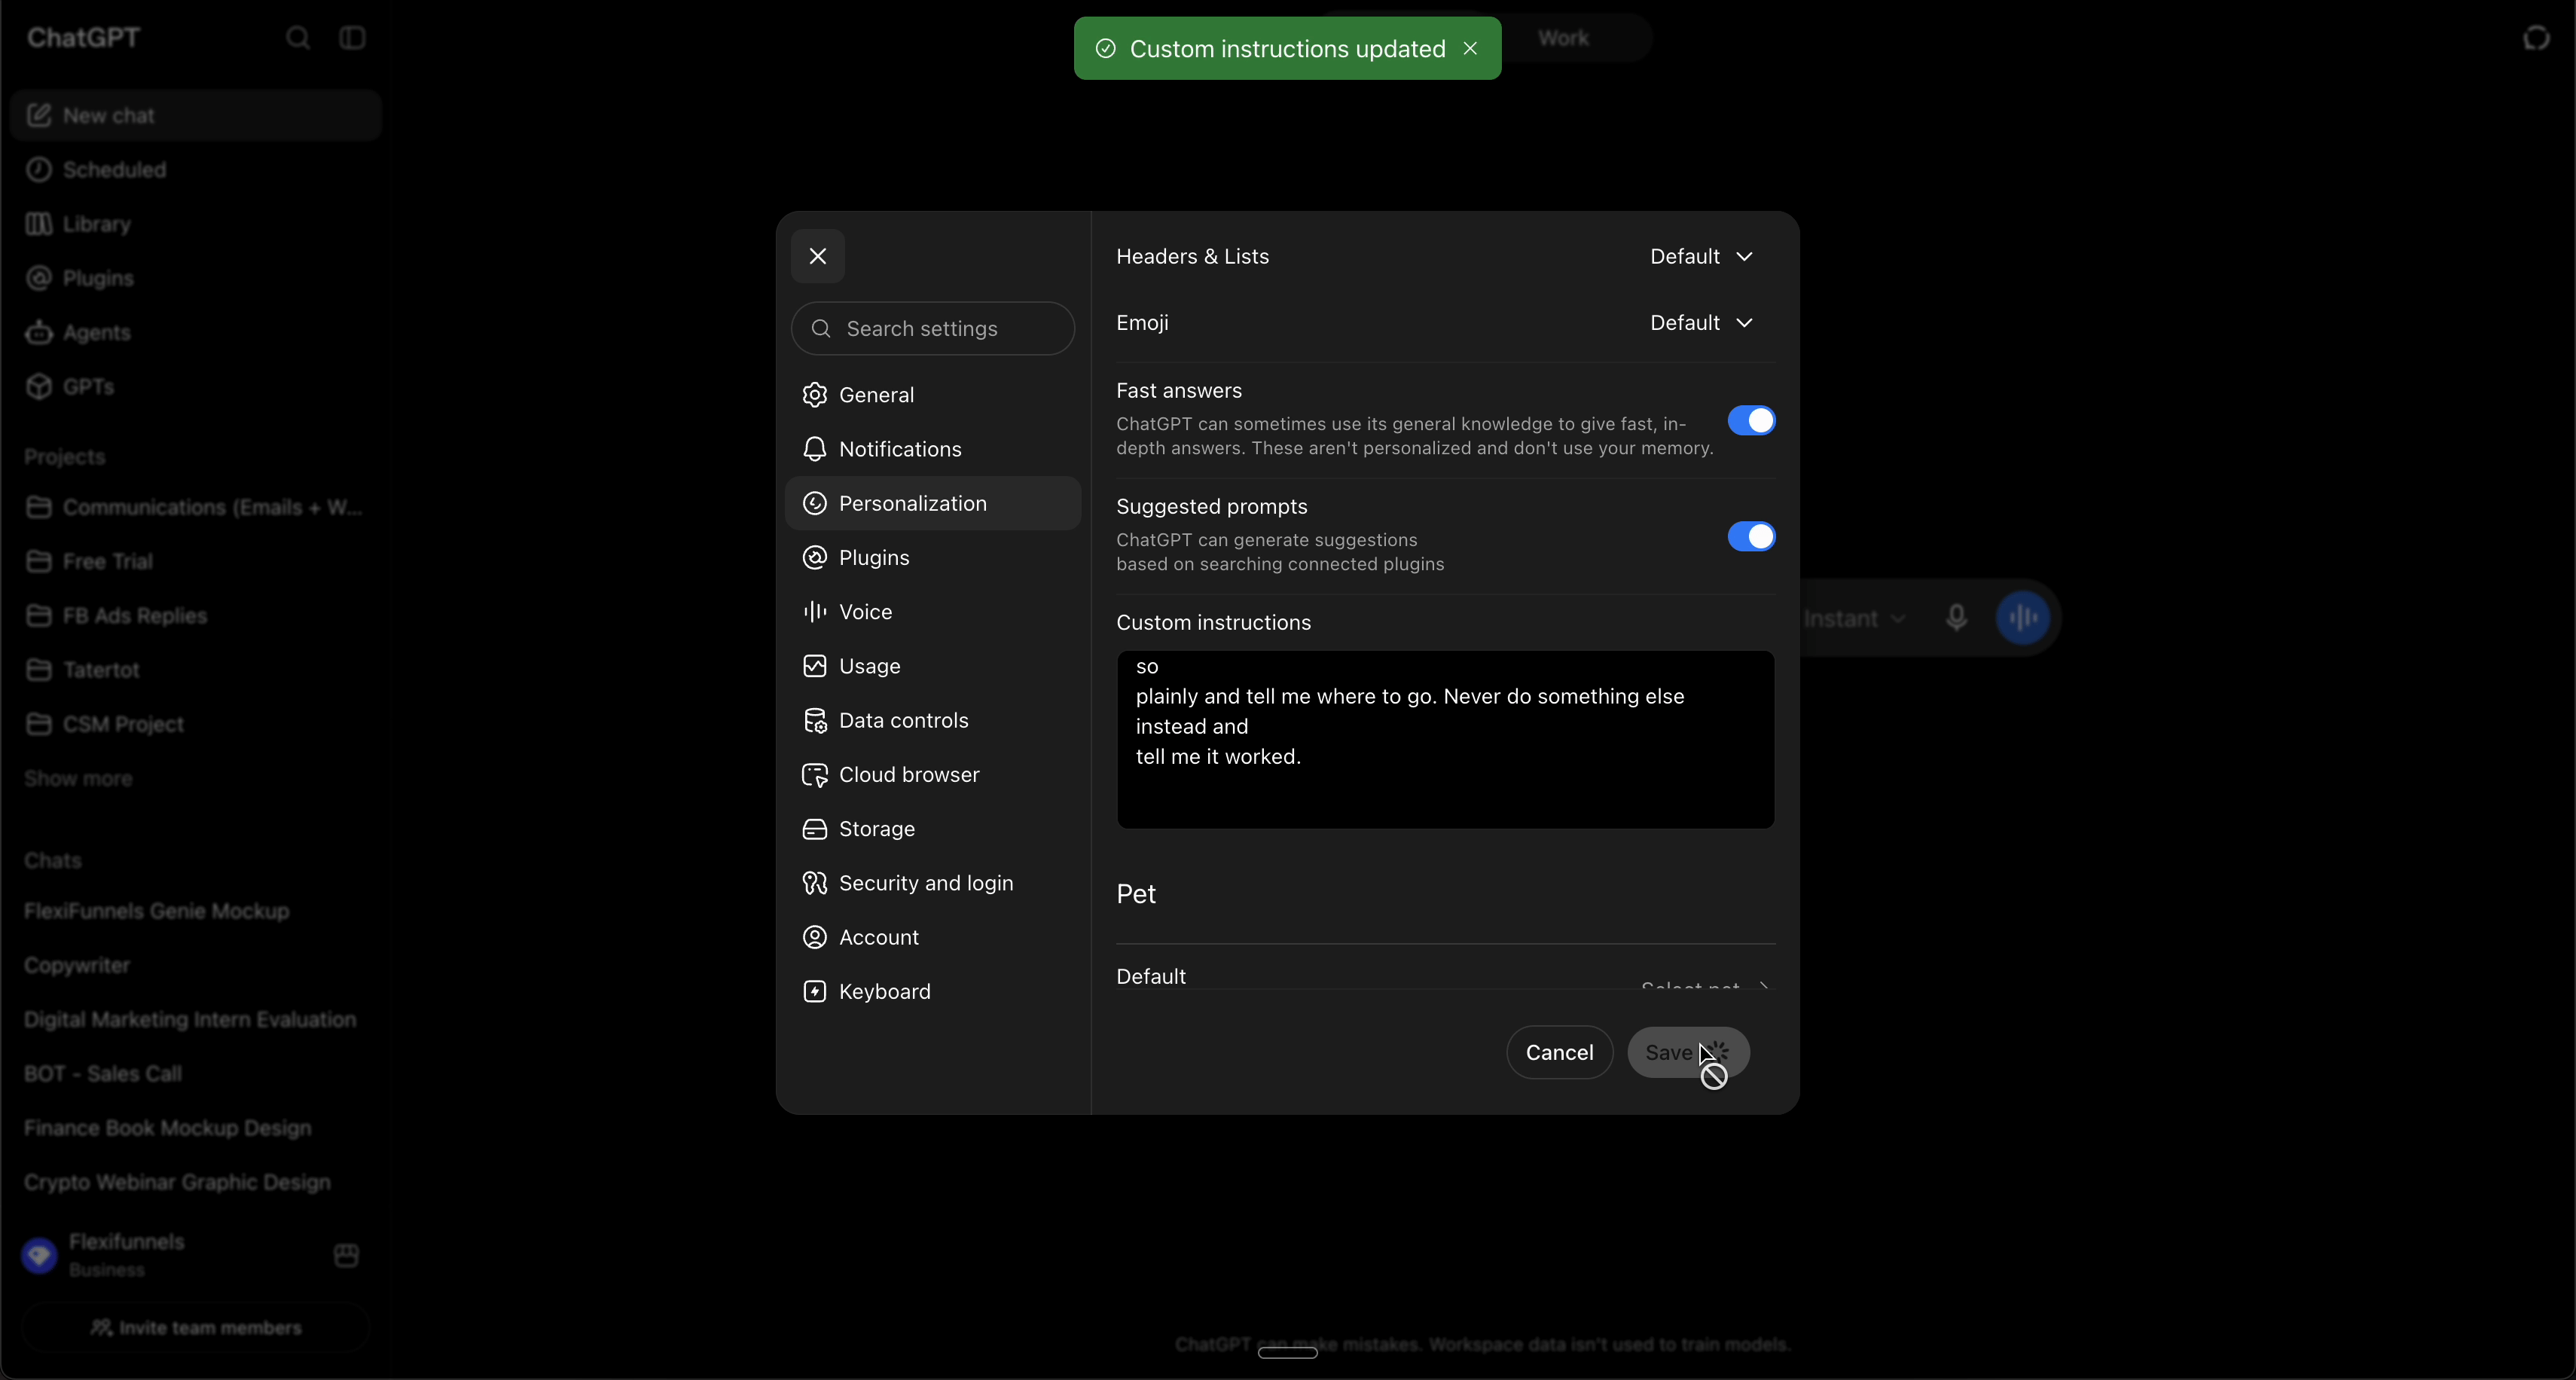Image resolution: width=2576 pixels, height=1380 pixels.
Task: Open the FlexiFunnels Genie Mockup chat
Action: coord(196,911)
